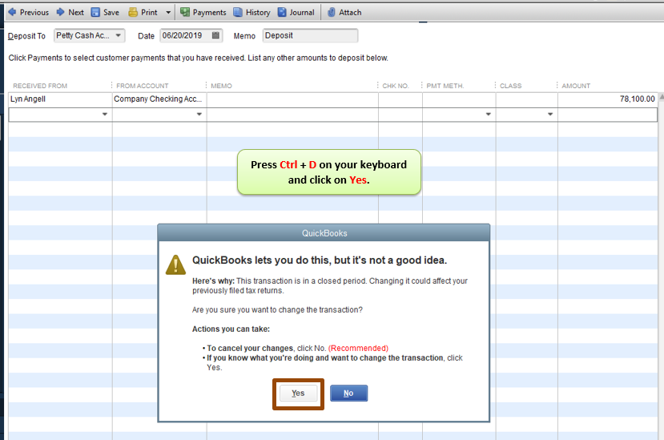
Task: Click the Journal label in toolbar
Action: (x=302, y=13)
